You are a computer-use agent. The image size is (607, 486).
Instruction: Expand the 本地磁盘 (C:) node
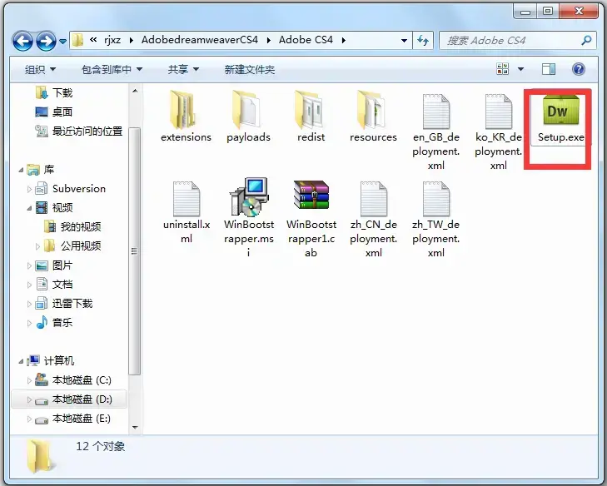point(29,380)
